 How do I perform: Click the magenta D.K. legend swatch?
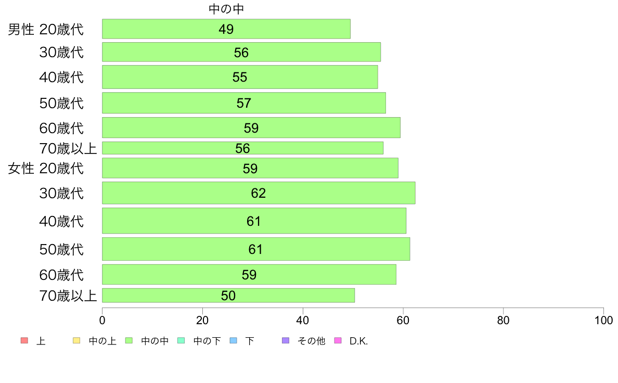pos(338,340)
